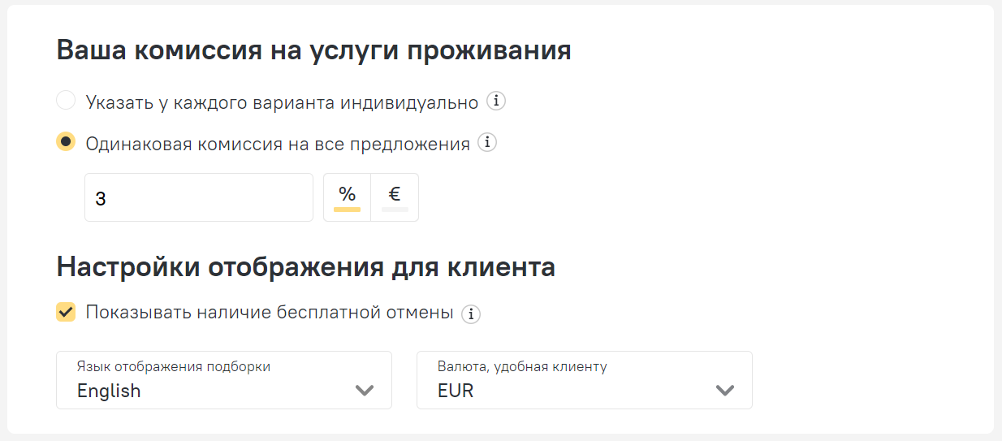
Task: Click the chevron arrow in the English dropdown
Action: 365,391
